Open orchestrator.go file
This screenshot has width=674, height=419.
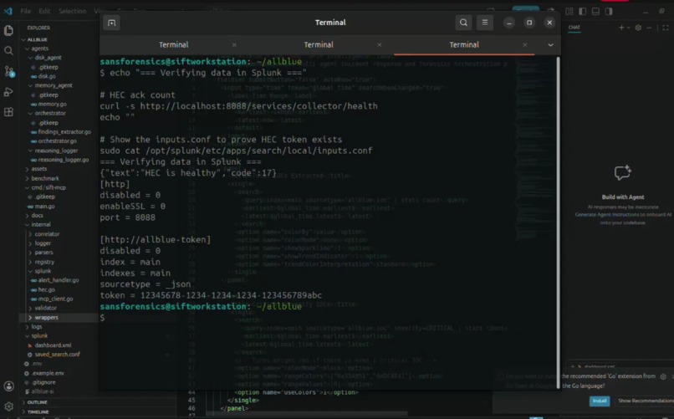[57, 141]
